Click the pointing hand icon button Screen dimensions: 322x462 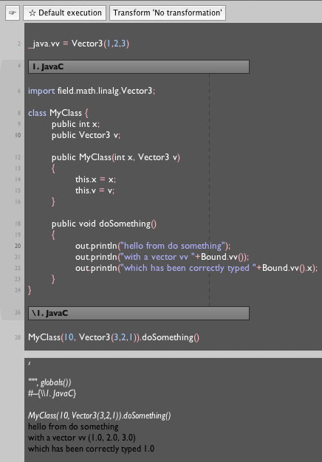click(x=13, y=13)
